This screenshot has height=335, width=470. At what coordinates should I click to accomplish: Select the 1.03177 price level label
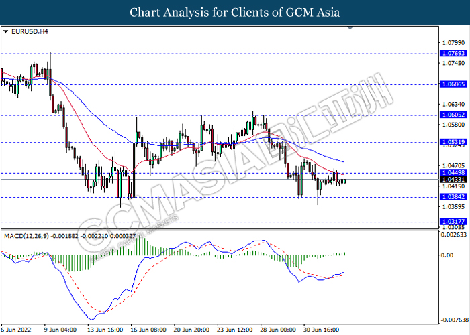(x=453, y=222)
